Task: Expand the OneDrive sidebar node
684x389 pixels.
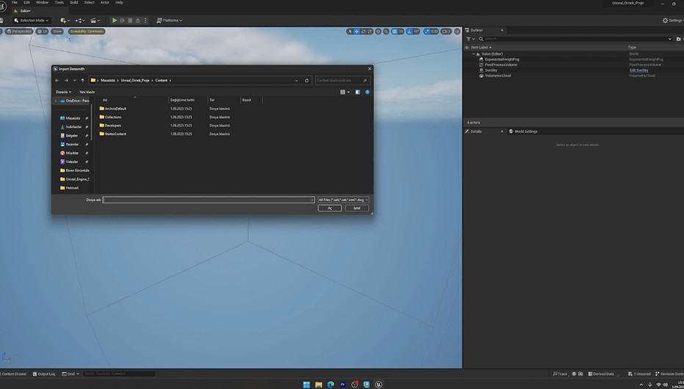Action: coord(55,101)
